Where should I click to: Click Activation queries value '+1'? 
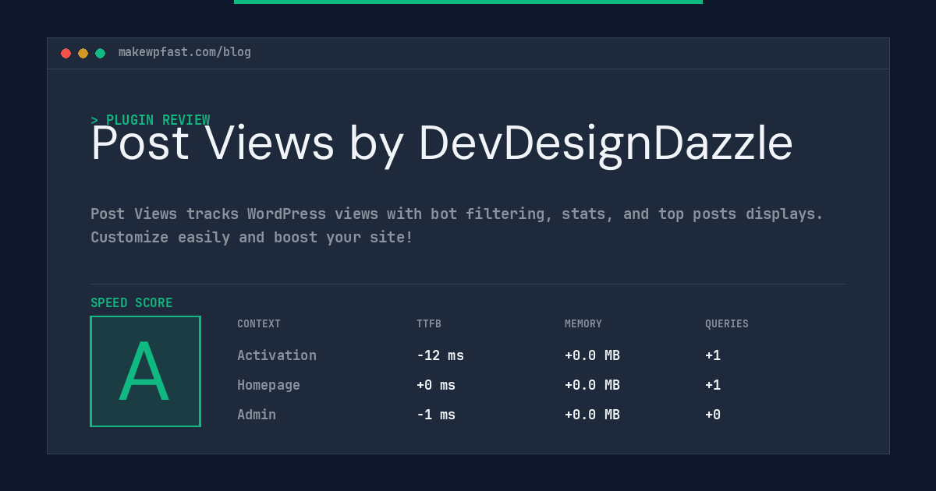pyautogui.click(x=713, y=355)
